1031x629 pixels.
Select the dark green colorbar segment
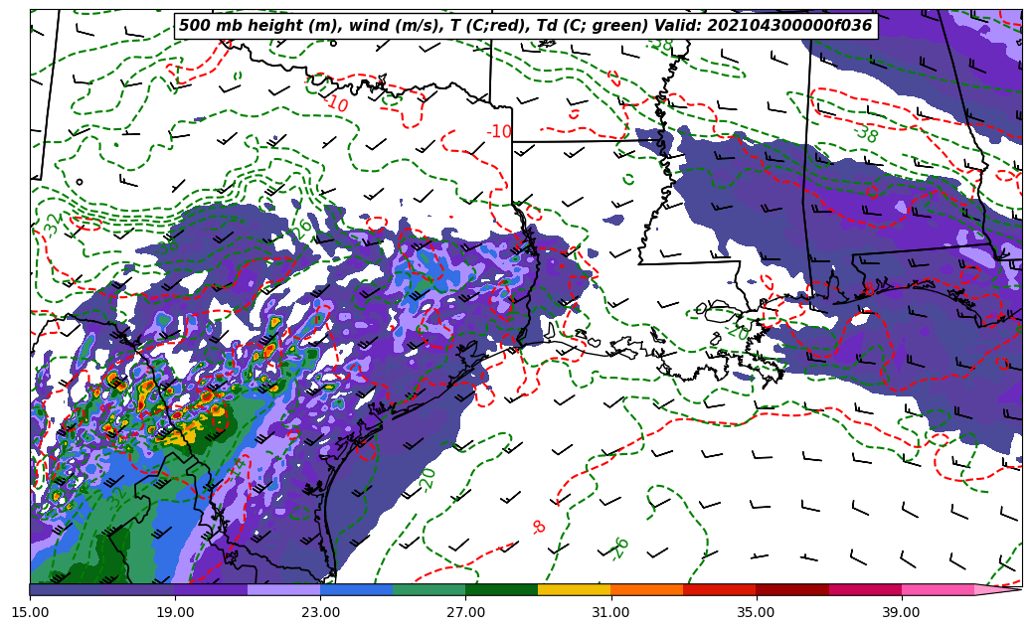pos(502,589)
